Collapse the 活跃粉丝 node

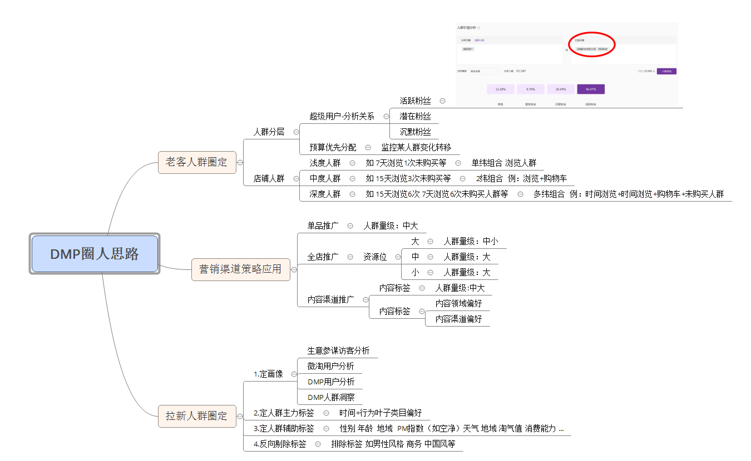[x=442, y=101]
